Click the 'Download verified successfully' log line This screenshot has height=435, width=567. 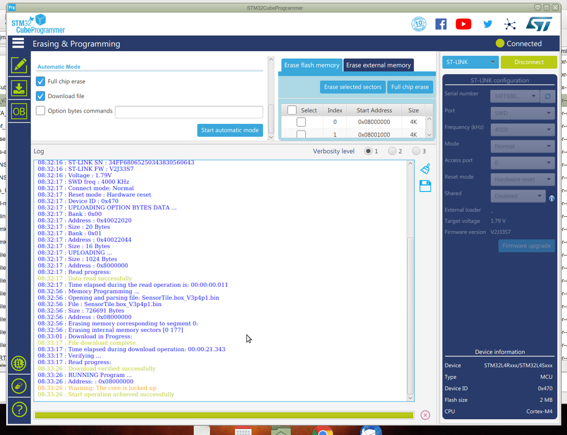coord(96,369)
